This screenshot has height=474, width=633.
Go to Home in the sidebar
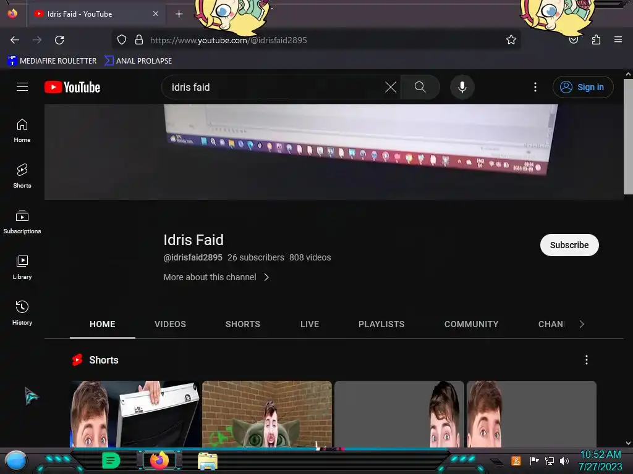point(22,131)
